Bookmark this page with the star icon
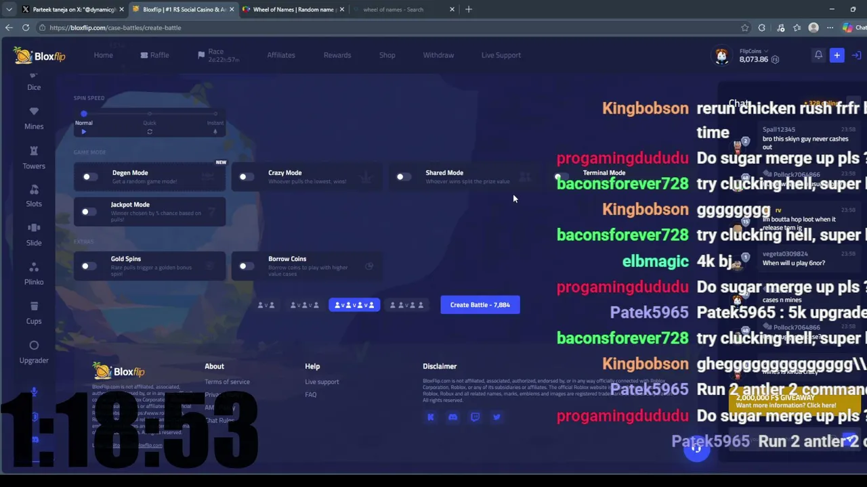Screen dimensions: 867x487 click(x=745, y=28)
